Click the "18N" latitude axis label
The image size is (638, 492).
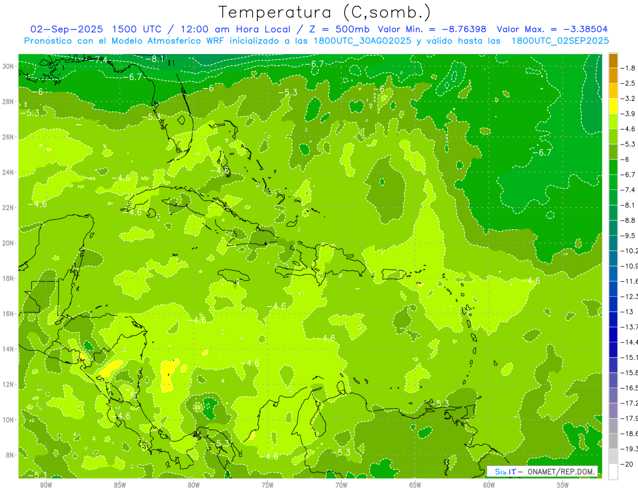[9, 278]
